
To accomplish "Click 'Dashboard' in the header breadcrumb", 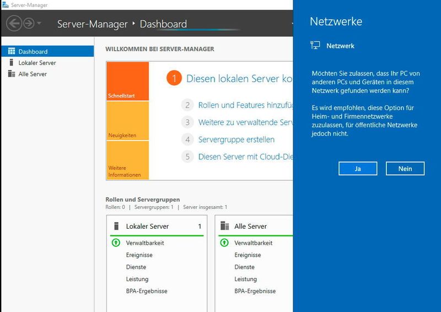I will (163, 24).
